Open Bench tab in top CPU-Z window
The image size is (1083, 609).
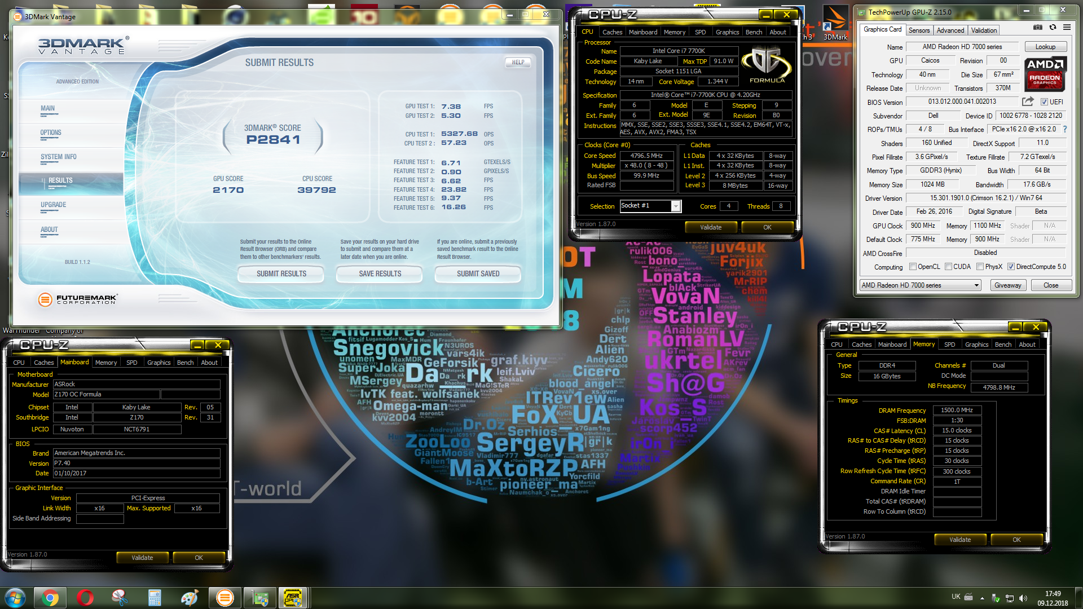click(754, 32)
